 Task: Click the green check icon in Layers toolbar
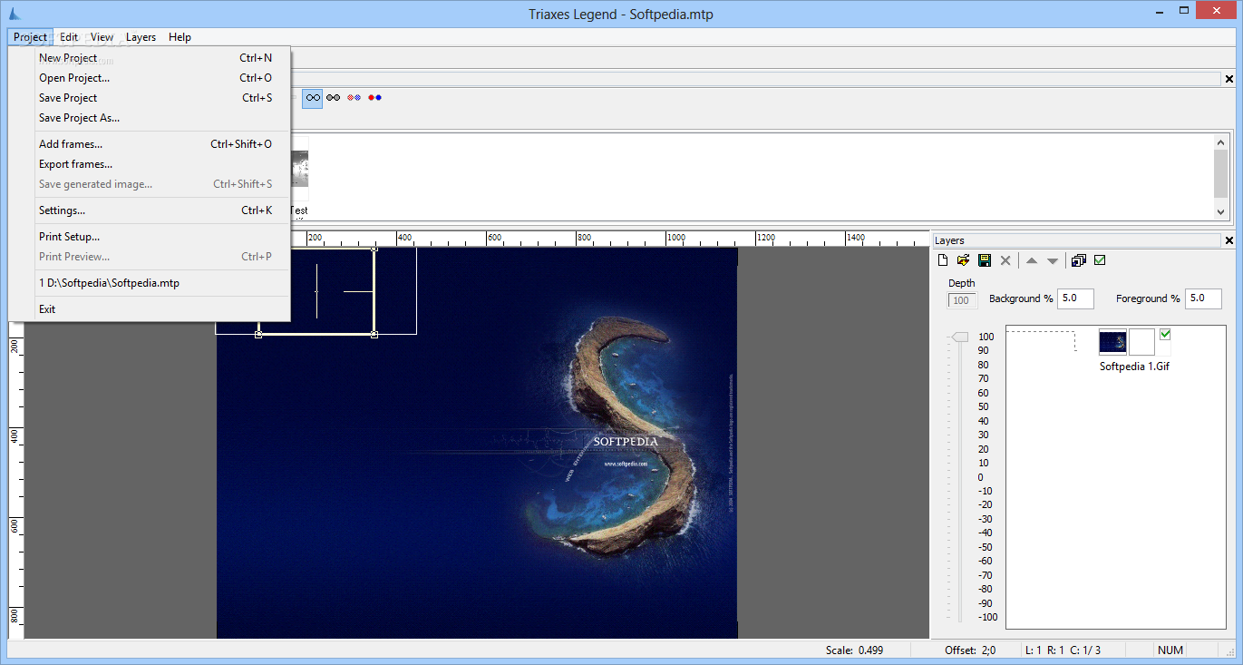tap(1100, 260)
